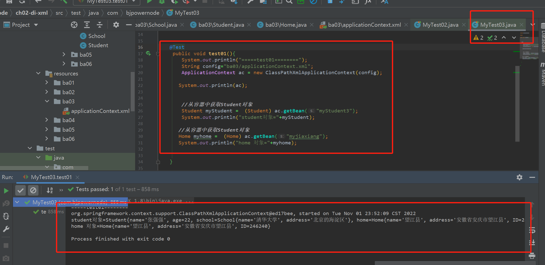Open the Maven tool window
The width and height of the screenshot is (545, 265).
click(x=543, y=74)
